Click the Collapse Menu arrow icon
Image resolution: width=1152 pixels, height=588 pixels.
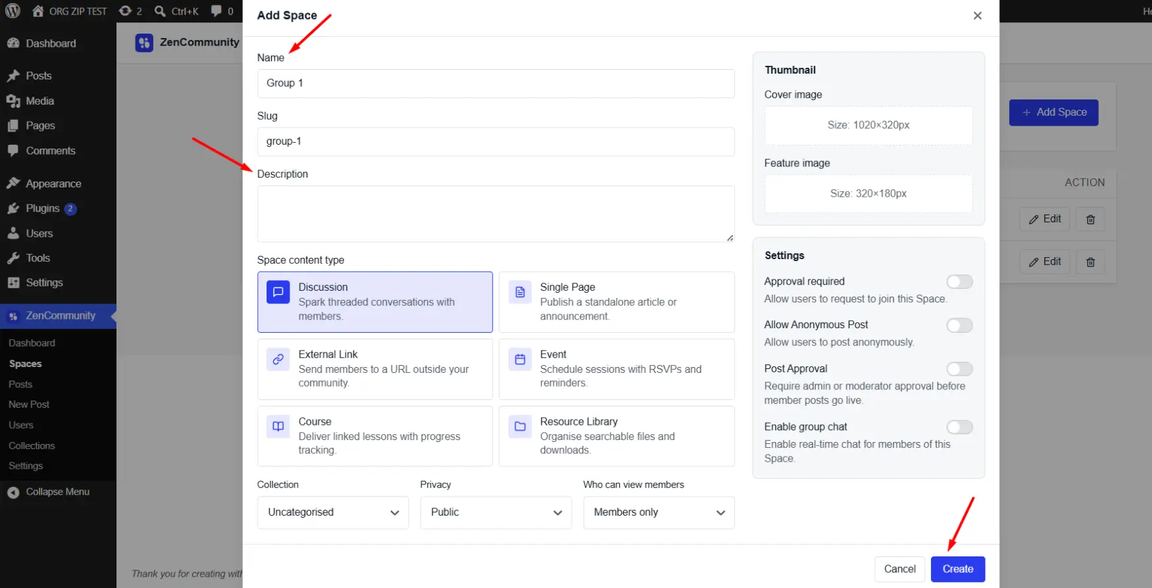[x=13, y=492]
